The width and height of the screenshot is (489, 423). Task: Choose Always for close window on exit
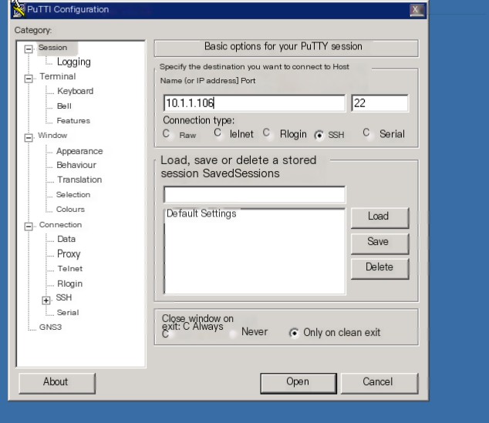(x=166, y=334)
